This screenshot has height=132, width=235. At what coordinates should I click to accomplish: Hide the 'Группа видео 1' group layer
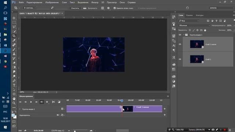(180, 35)
